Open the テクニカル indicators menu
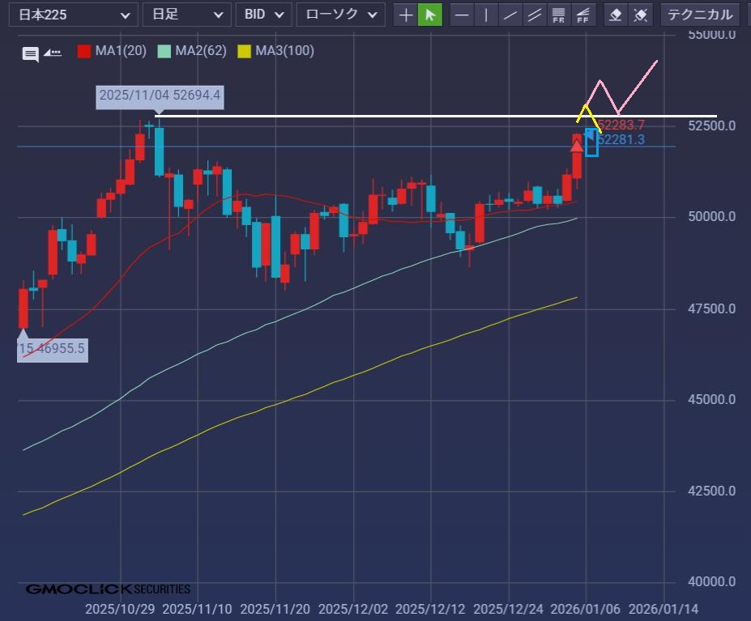Screen dimensions: 751x621 700,15
